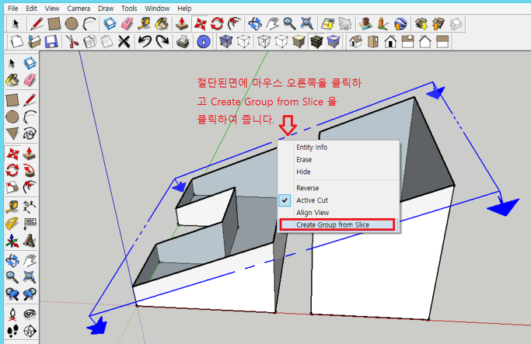Switch to Top view icon
This screenshot has width=531, height=344.
[373, 42]
